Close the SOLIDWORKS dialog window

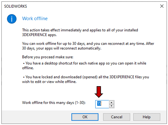click(162, 6)
